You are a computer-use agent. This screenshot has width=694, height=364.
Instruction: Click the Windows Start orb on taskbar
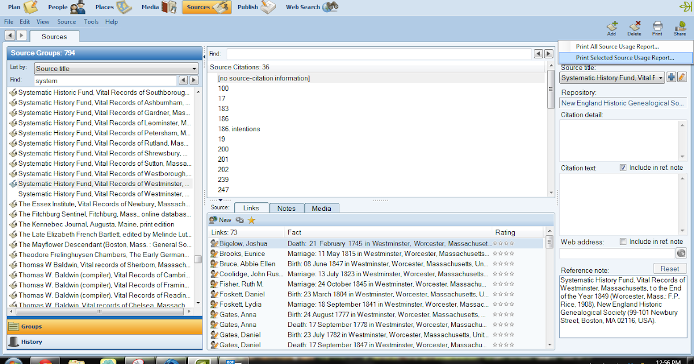(x=13, y=361)
